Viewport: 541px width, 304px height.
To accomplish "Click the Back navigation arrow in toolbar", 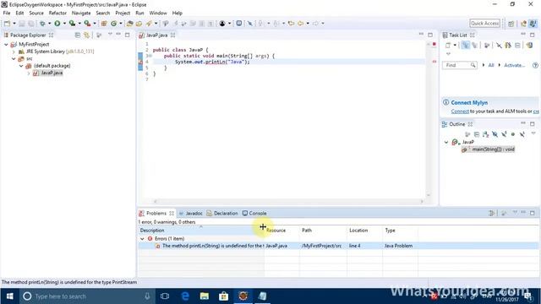I will [301, 24].
